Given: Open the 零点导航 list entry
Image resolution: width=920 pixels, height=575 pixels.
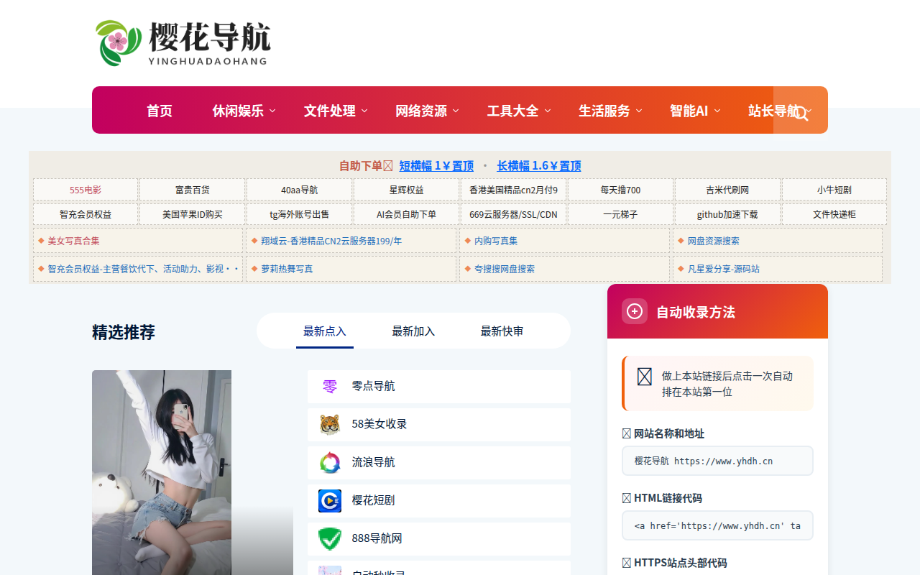Looking at the screenshot, I should (x=439, y=387).
